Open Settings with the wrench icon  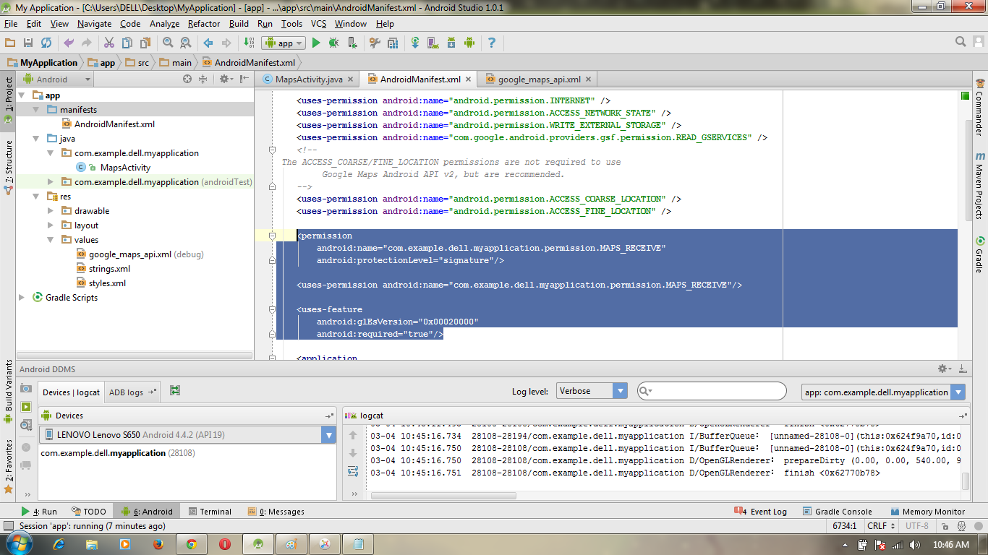375,43
